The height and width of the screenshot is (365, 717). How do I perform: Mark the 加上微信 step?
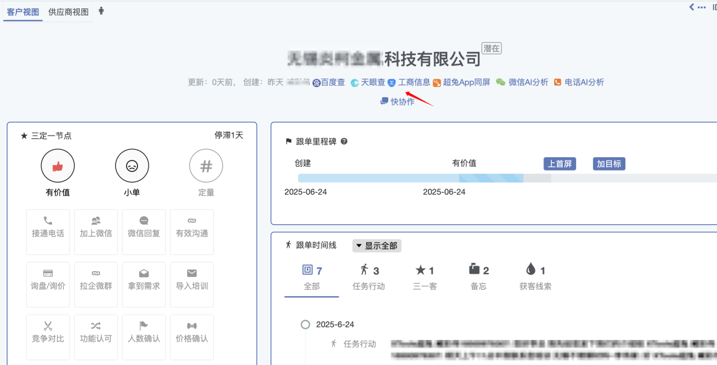[x=96, y=232]
